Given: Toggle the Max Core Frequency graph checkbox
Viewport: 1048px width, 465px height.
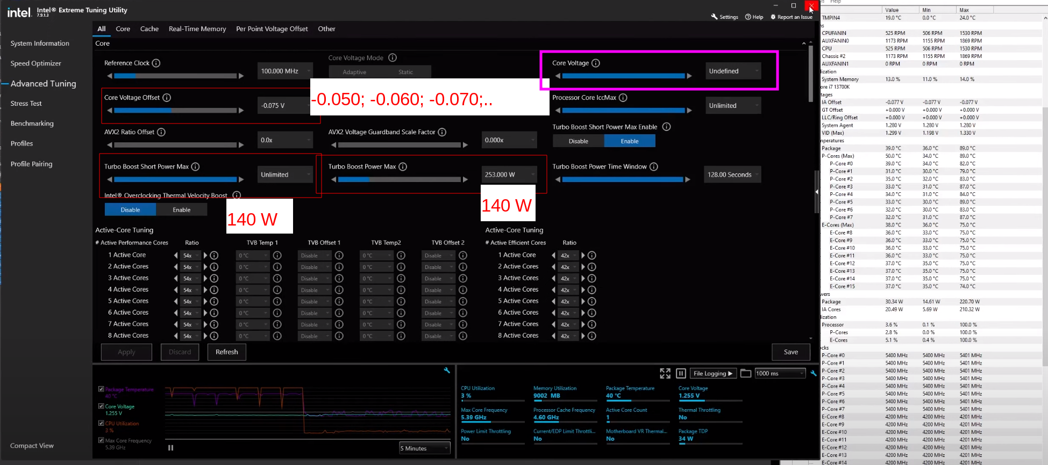Looking at the screenshot, I should (x=101, y=440).
